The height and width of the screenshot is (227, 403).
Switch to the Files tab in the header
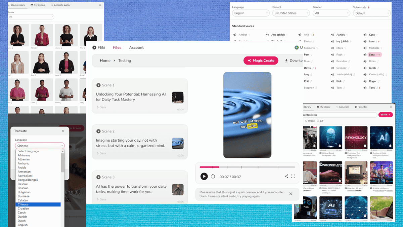click(117, 47)
